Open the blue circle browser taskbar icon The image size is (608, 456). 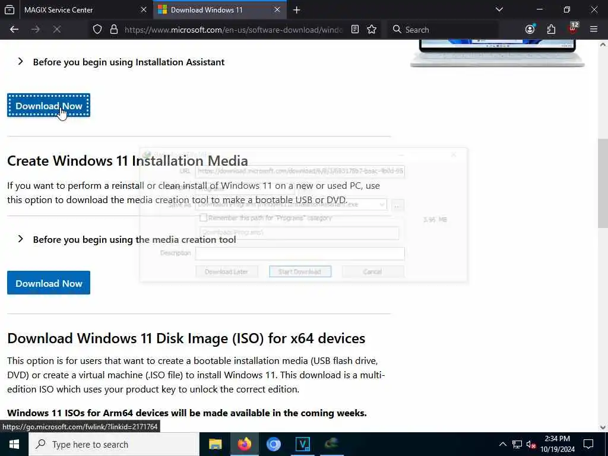(x=273, y=444)
